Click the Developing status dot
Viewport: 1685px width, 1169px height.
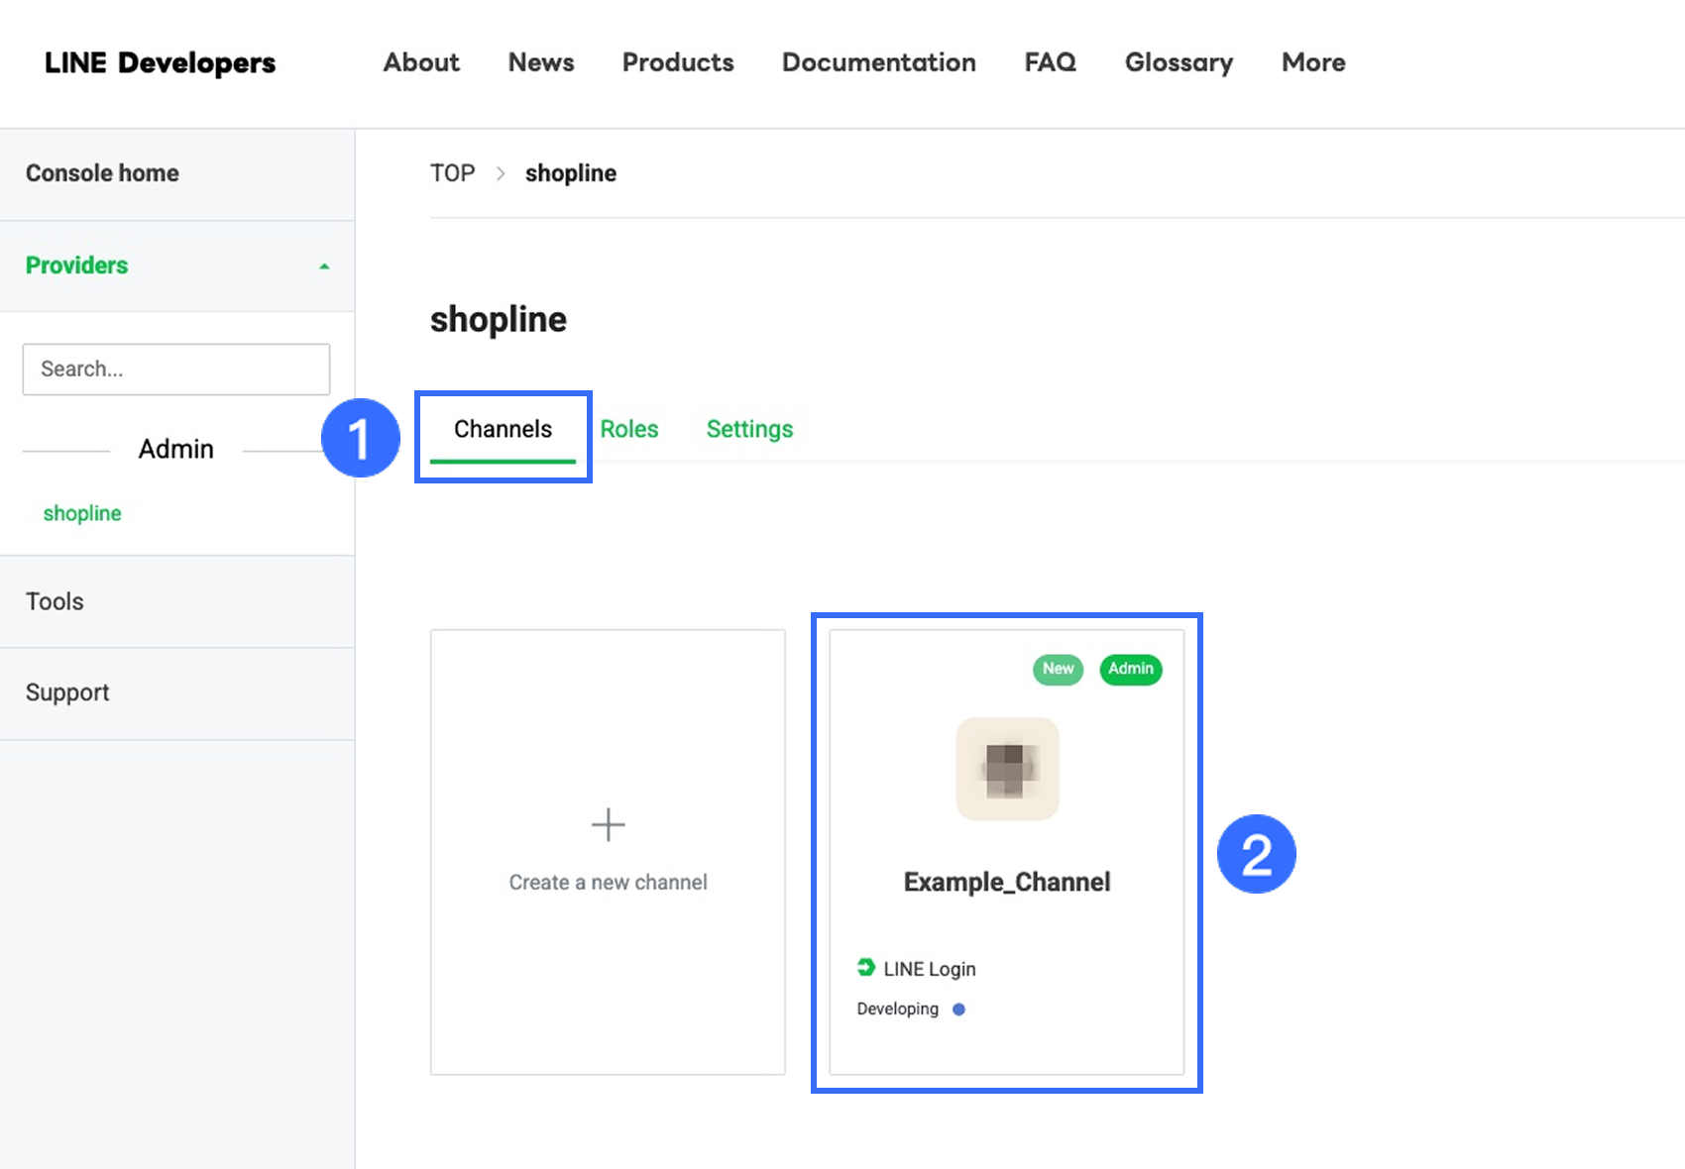[958, 1010]
